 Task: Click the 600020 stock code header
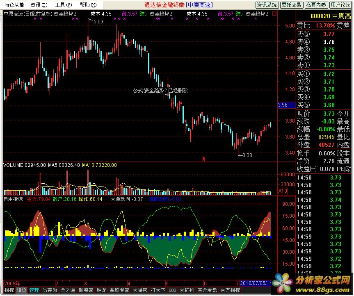pyautogui.click(x=320, y=16)
